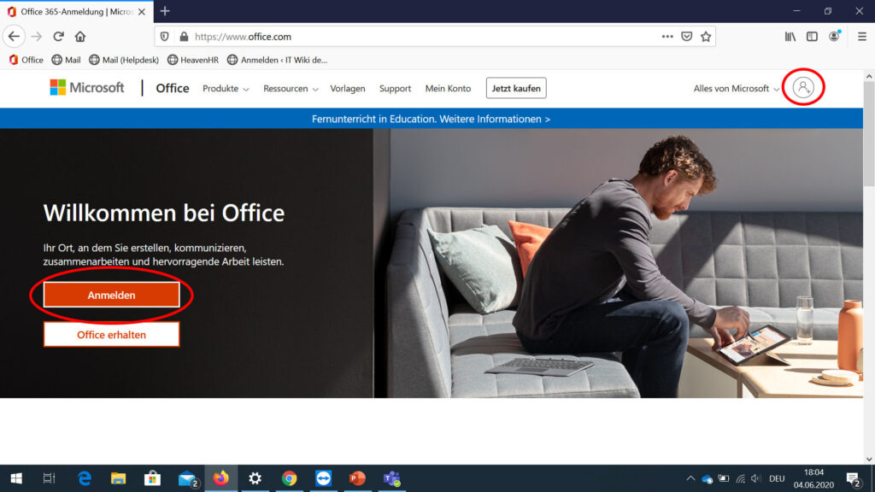The image size is (875, 492).
Task: Switch DEU keyboard language
Action: coord(777,478)
